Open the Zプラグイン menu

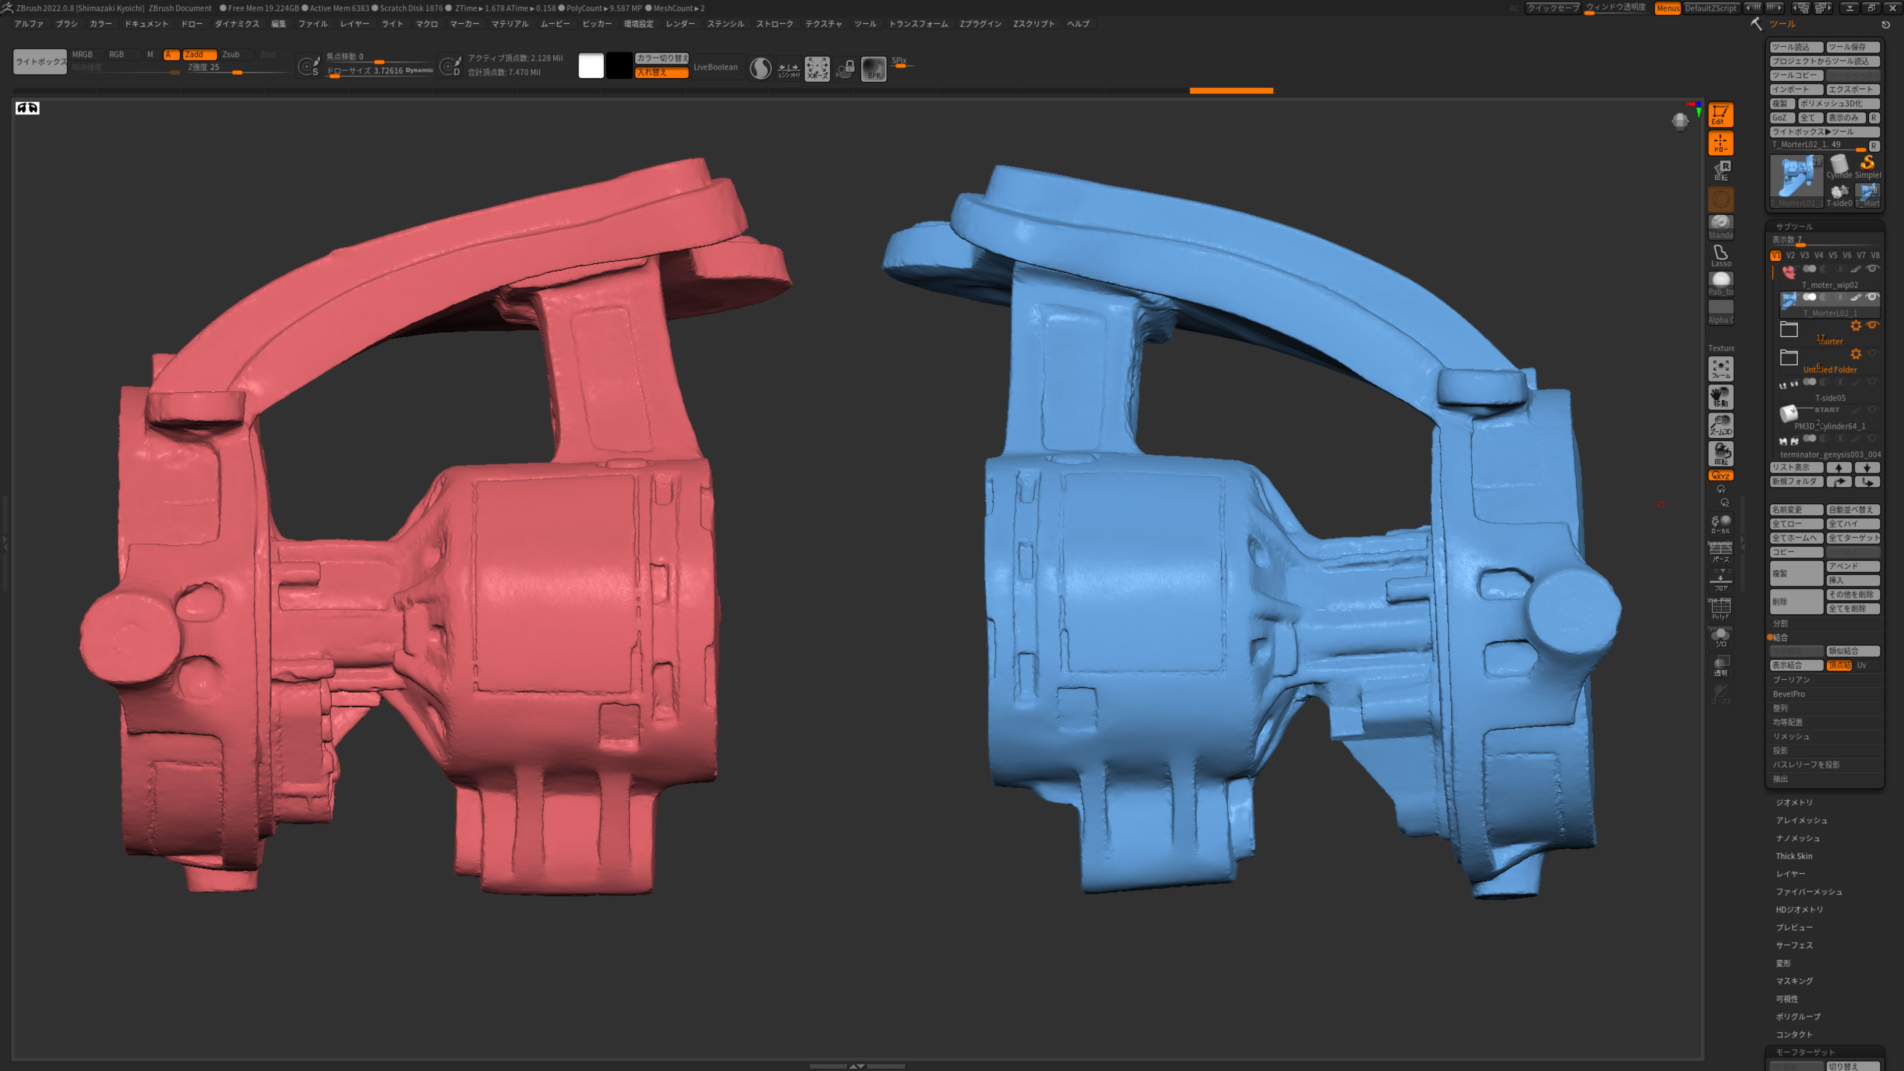[980, 24]
